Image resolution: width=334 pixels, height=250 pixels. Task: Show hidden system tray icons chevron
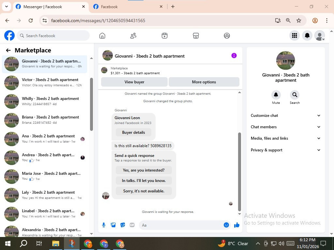(258, 243)
